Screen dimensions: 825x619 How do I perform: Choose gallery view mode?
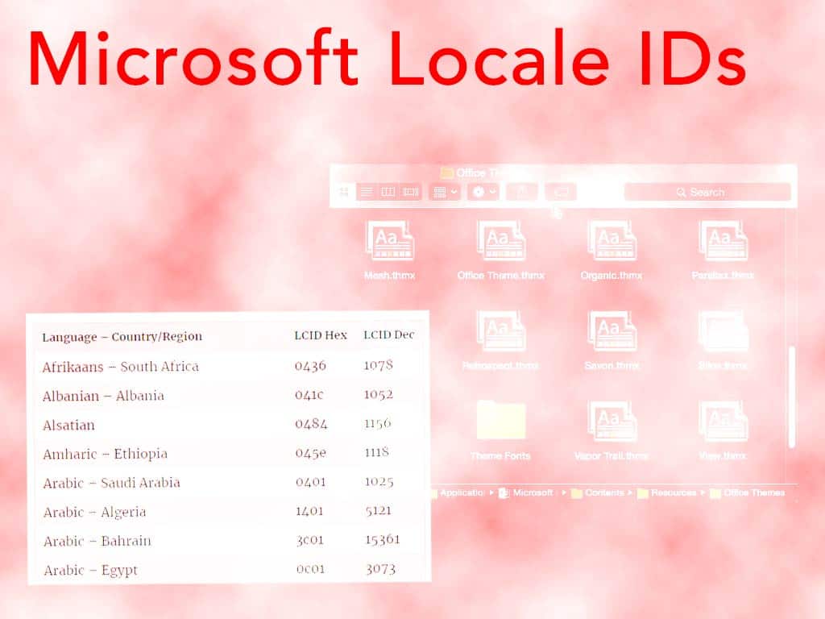point(410,192)
